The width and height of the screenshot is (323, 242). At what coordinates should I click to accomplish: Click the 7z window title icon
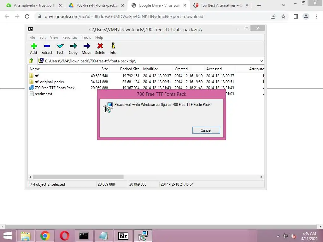point(30,29)
